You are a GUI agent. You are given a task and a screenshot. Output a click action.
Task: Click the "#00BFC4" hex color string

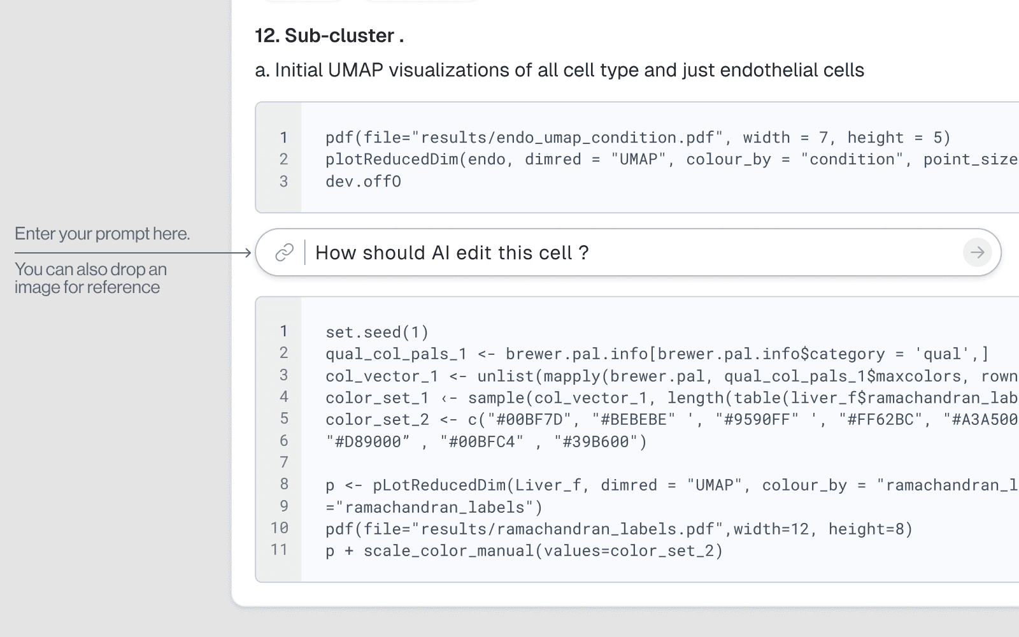click(x=482, y=442)
